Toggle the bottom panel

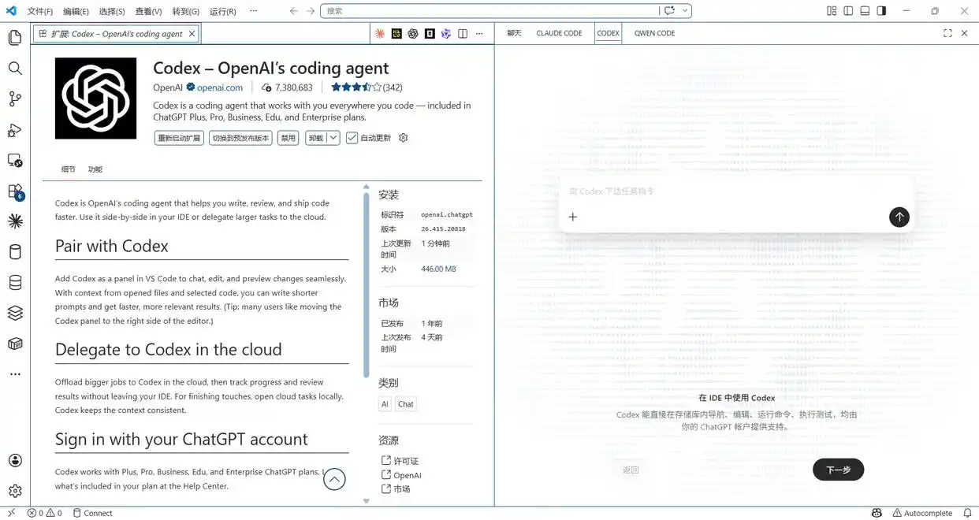tap(865, 11)
